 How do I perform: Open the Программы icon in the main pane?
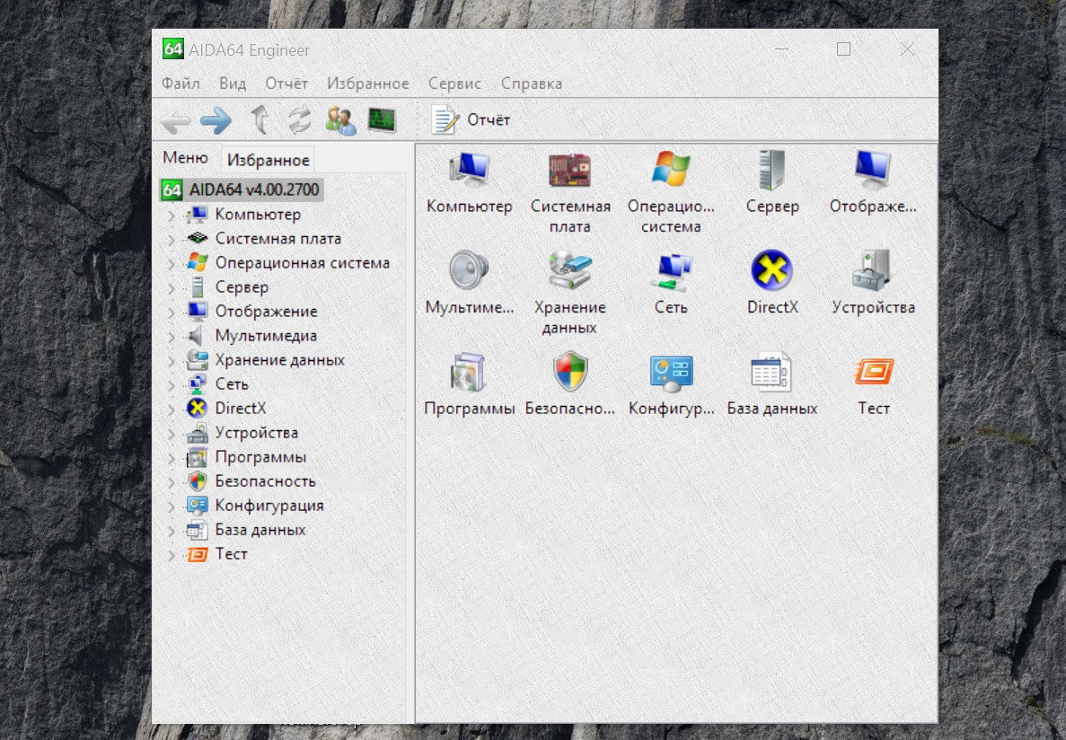pos(469,372)
